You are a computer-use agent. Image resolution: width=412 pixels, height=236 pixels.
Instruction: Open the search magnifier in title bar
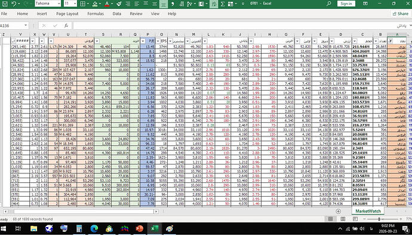click(x=329, y=4)
